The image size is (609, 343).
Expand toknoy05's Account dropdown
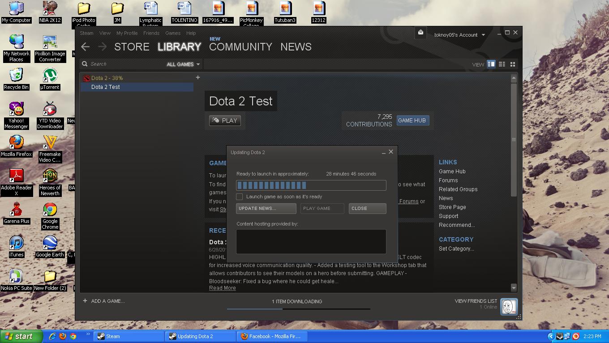tap(459, 35)
